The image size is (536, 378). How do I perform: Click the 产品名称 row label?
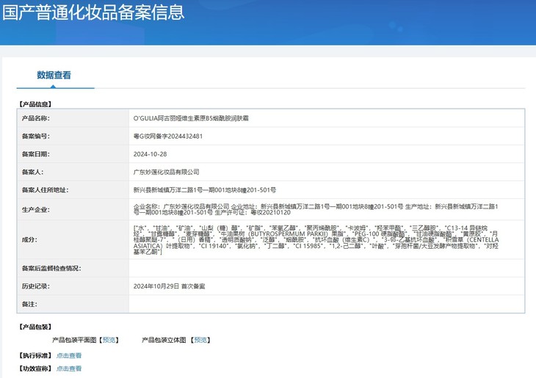(35, 118)
